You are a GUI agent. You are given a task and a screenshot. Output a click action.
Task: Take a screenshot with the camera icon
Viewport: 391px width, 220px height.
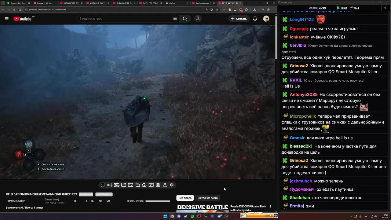pos(158,185)
